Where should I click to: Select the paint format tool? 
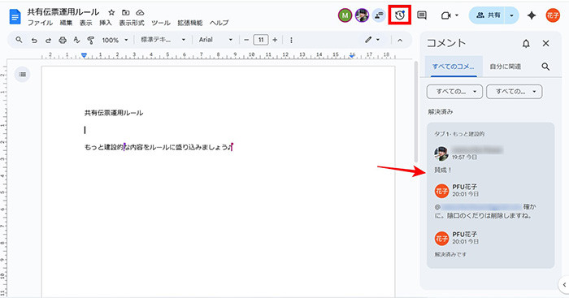click(91, 40)
